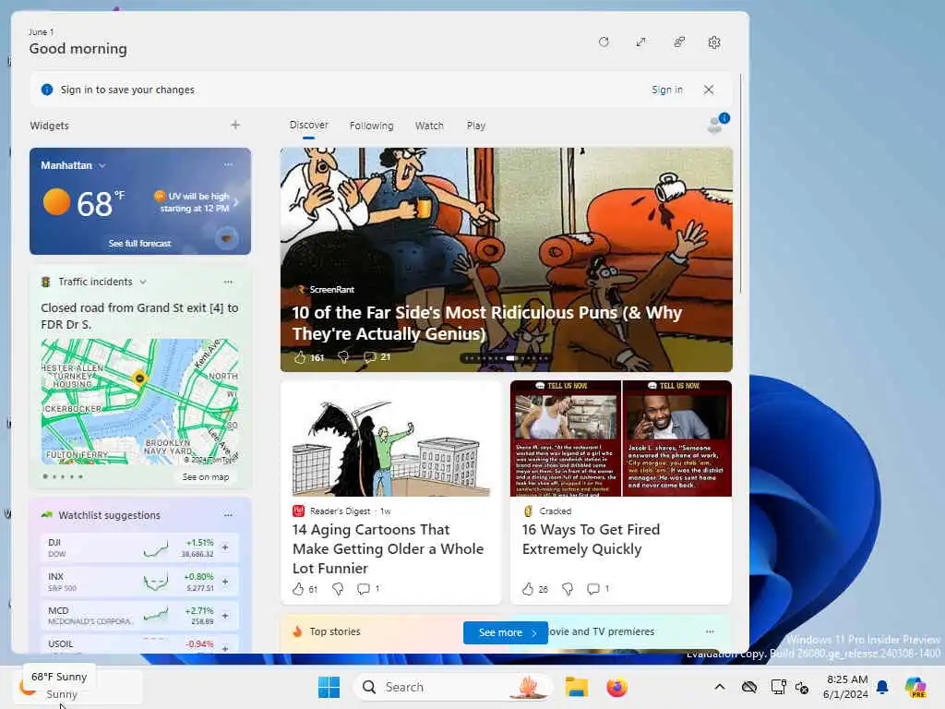Screen dimensions: 945x709
Task: Open File Explorer from taskbar
Action: point(576,687)
